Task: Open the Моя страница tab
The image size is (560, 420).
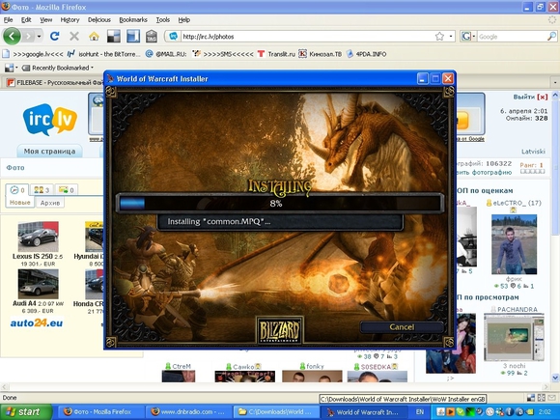Action: click(x=49, y=151)
